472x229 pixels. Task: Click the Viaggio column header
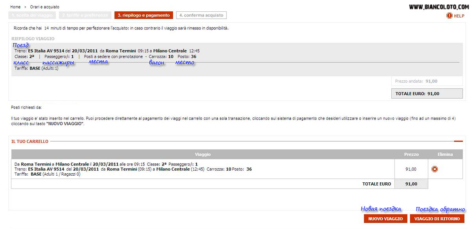point(203,154)
